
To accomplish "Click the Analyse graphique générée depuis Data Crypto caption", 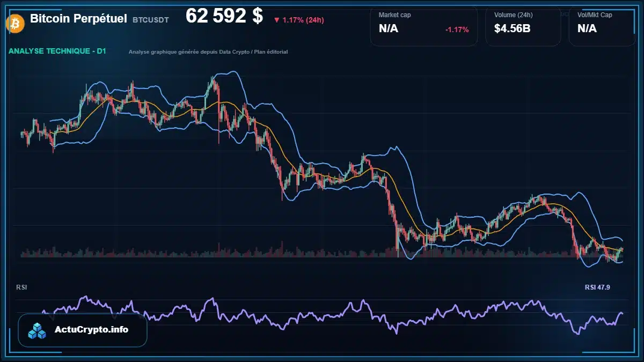I will pos(208,52).
